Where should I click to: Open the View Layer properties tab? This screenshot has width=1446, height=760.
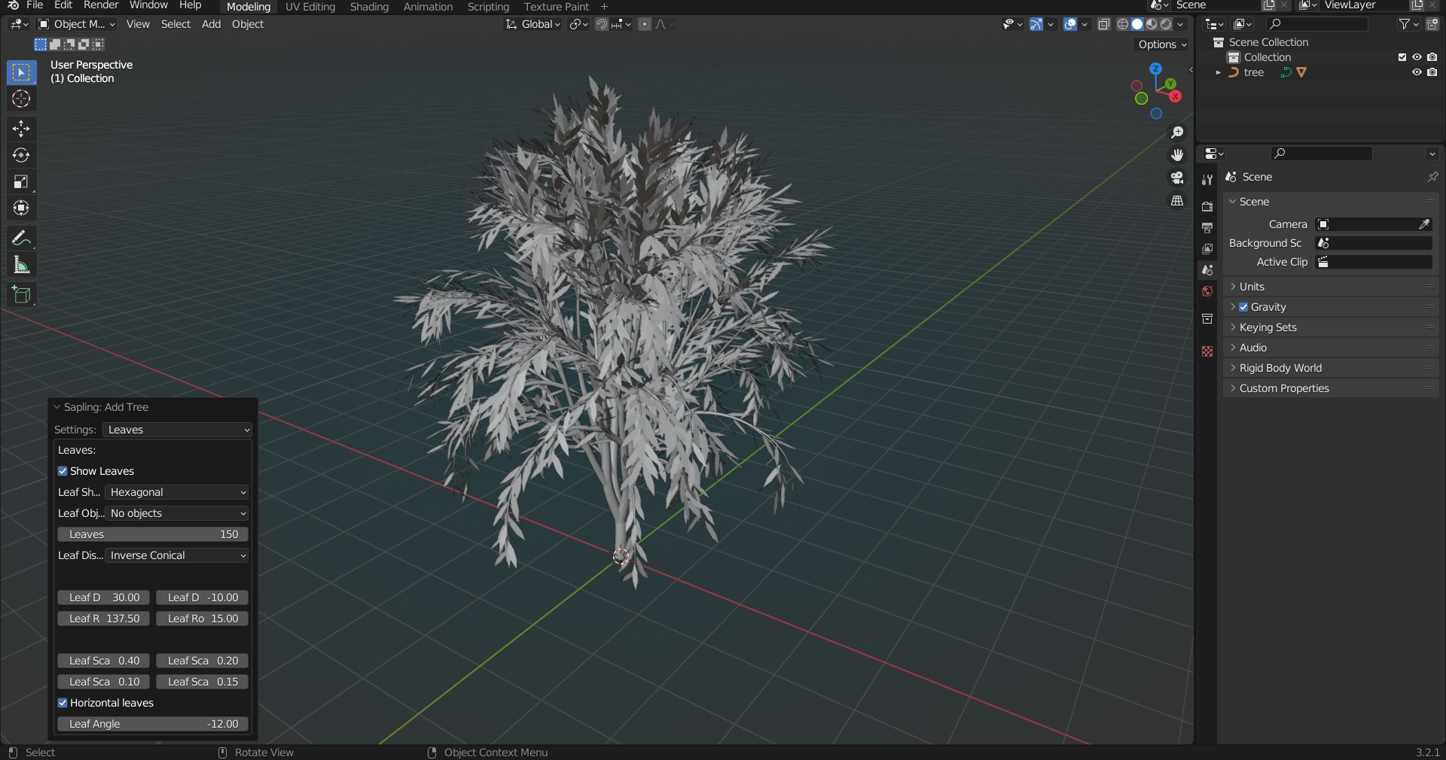(x=1207, y=248)
